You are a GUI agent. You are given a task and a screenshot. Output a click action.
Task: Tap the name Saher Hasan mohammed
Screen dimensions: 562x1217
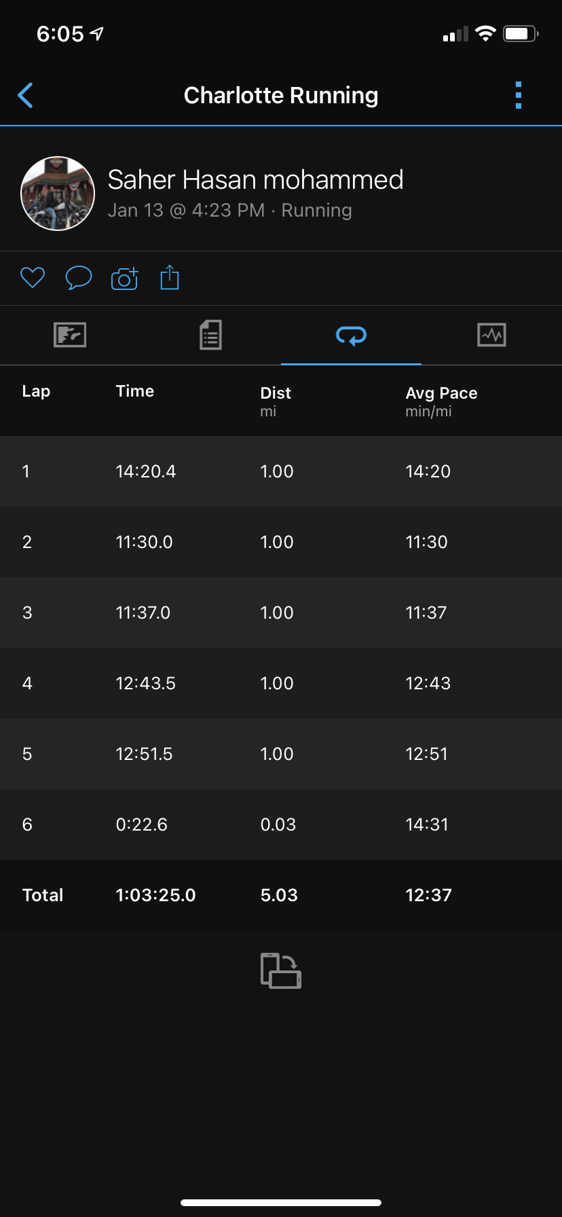pos(256,180)
